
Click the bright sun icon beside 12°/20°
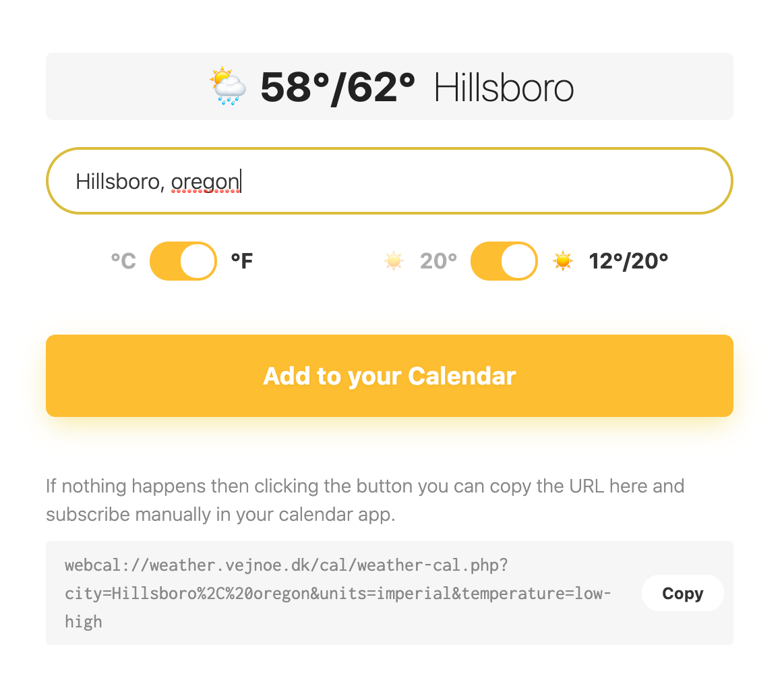tap(563, 260)
